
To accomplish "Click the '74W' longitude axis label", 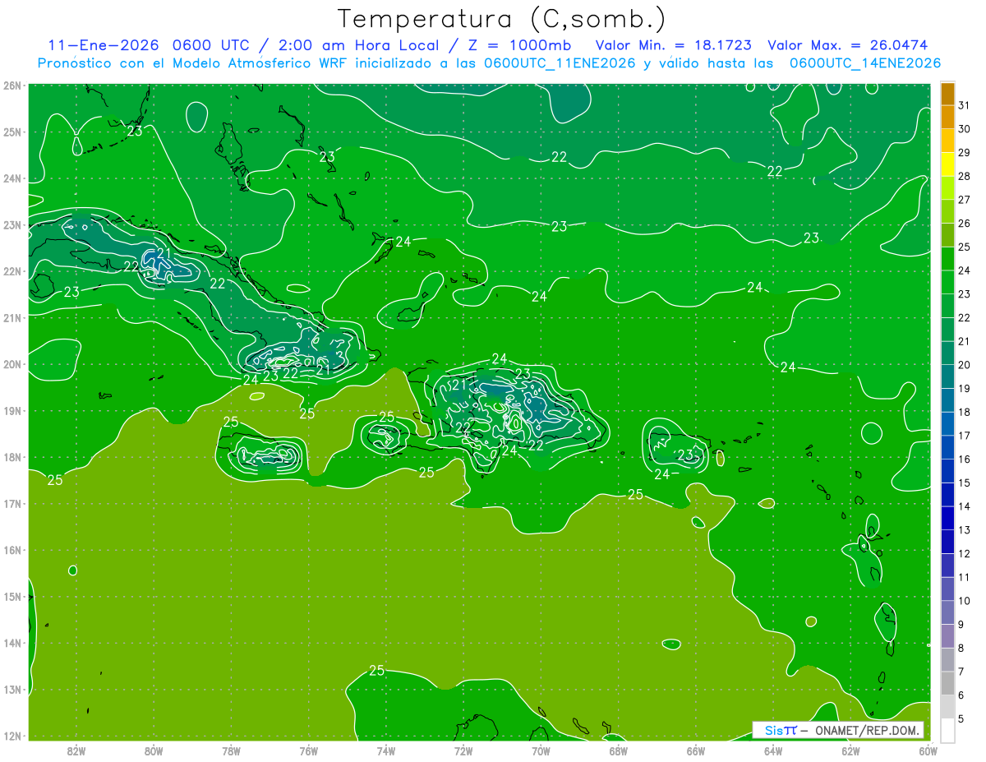I will pos(385,750).
